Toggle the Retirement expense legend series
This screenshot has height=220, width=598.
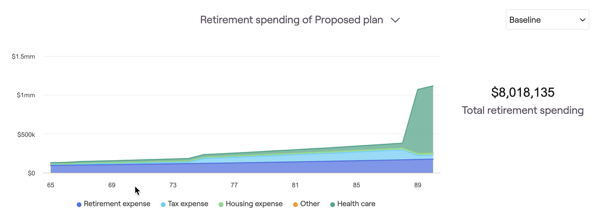[114, 204]
